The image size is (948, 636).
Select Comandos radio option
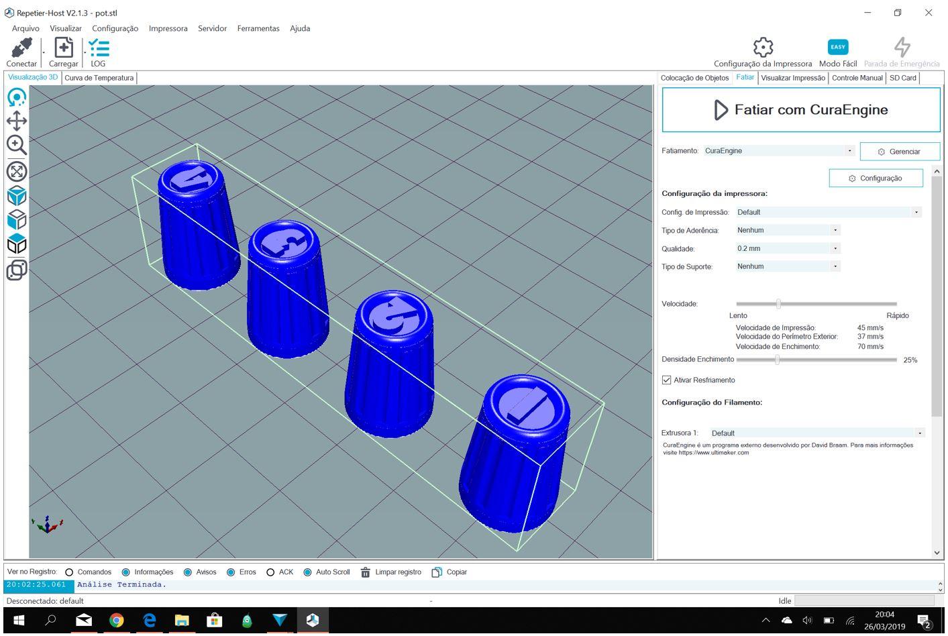[x=69, y=572]
